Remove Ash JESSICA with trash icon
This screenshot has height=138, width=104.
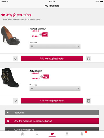[x=88, y=101]
